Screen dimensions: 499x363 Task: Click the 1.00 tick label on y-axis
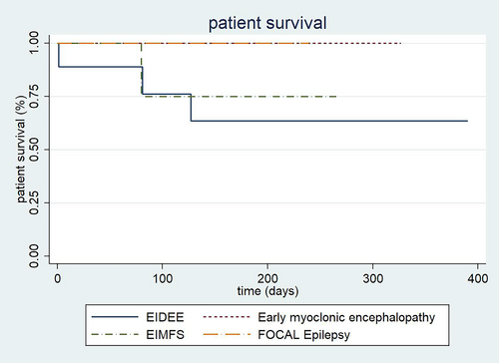coord(34,43)
